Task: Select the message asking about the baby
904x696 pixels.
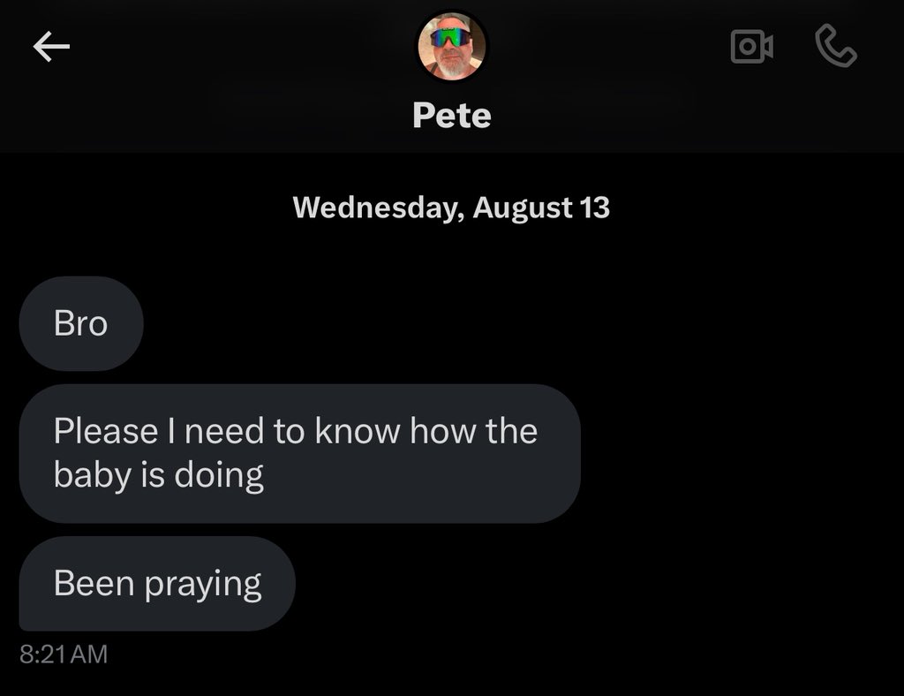Action: coord(299,453)
